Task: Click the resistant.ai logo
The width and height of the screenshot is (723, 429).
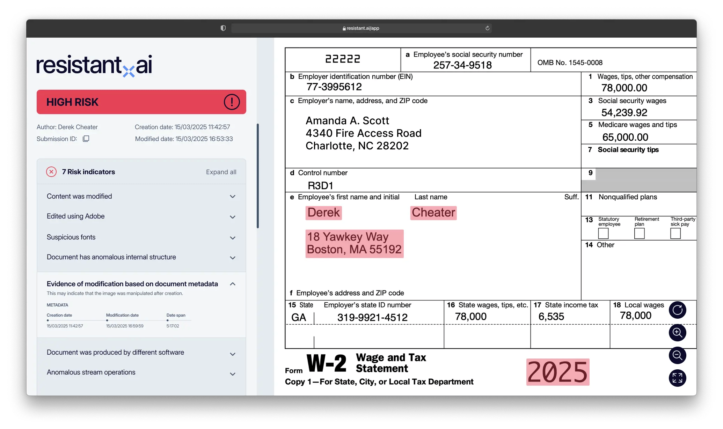Action: tap(94, 65)
